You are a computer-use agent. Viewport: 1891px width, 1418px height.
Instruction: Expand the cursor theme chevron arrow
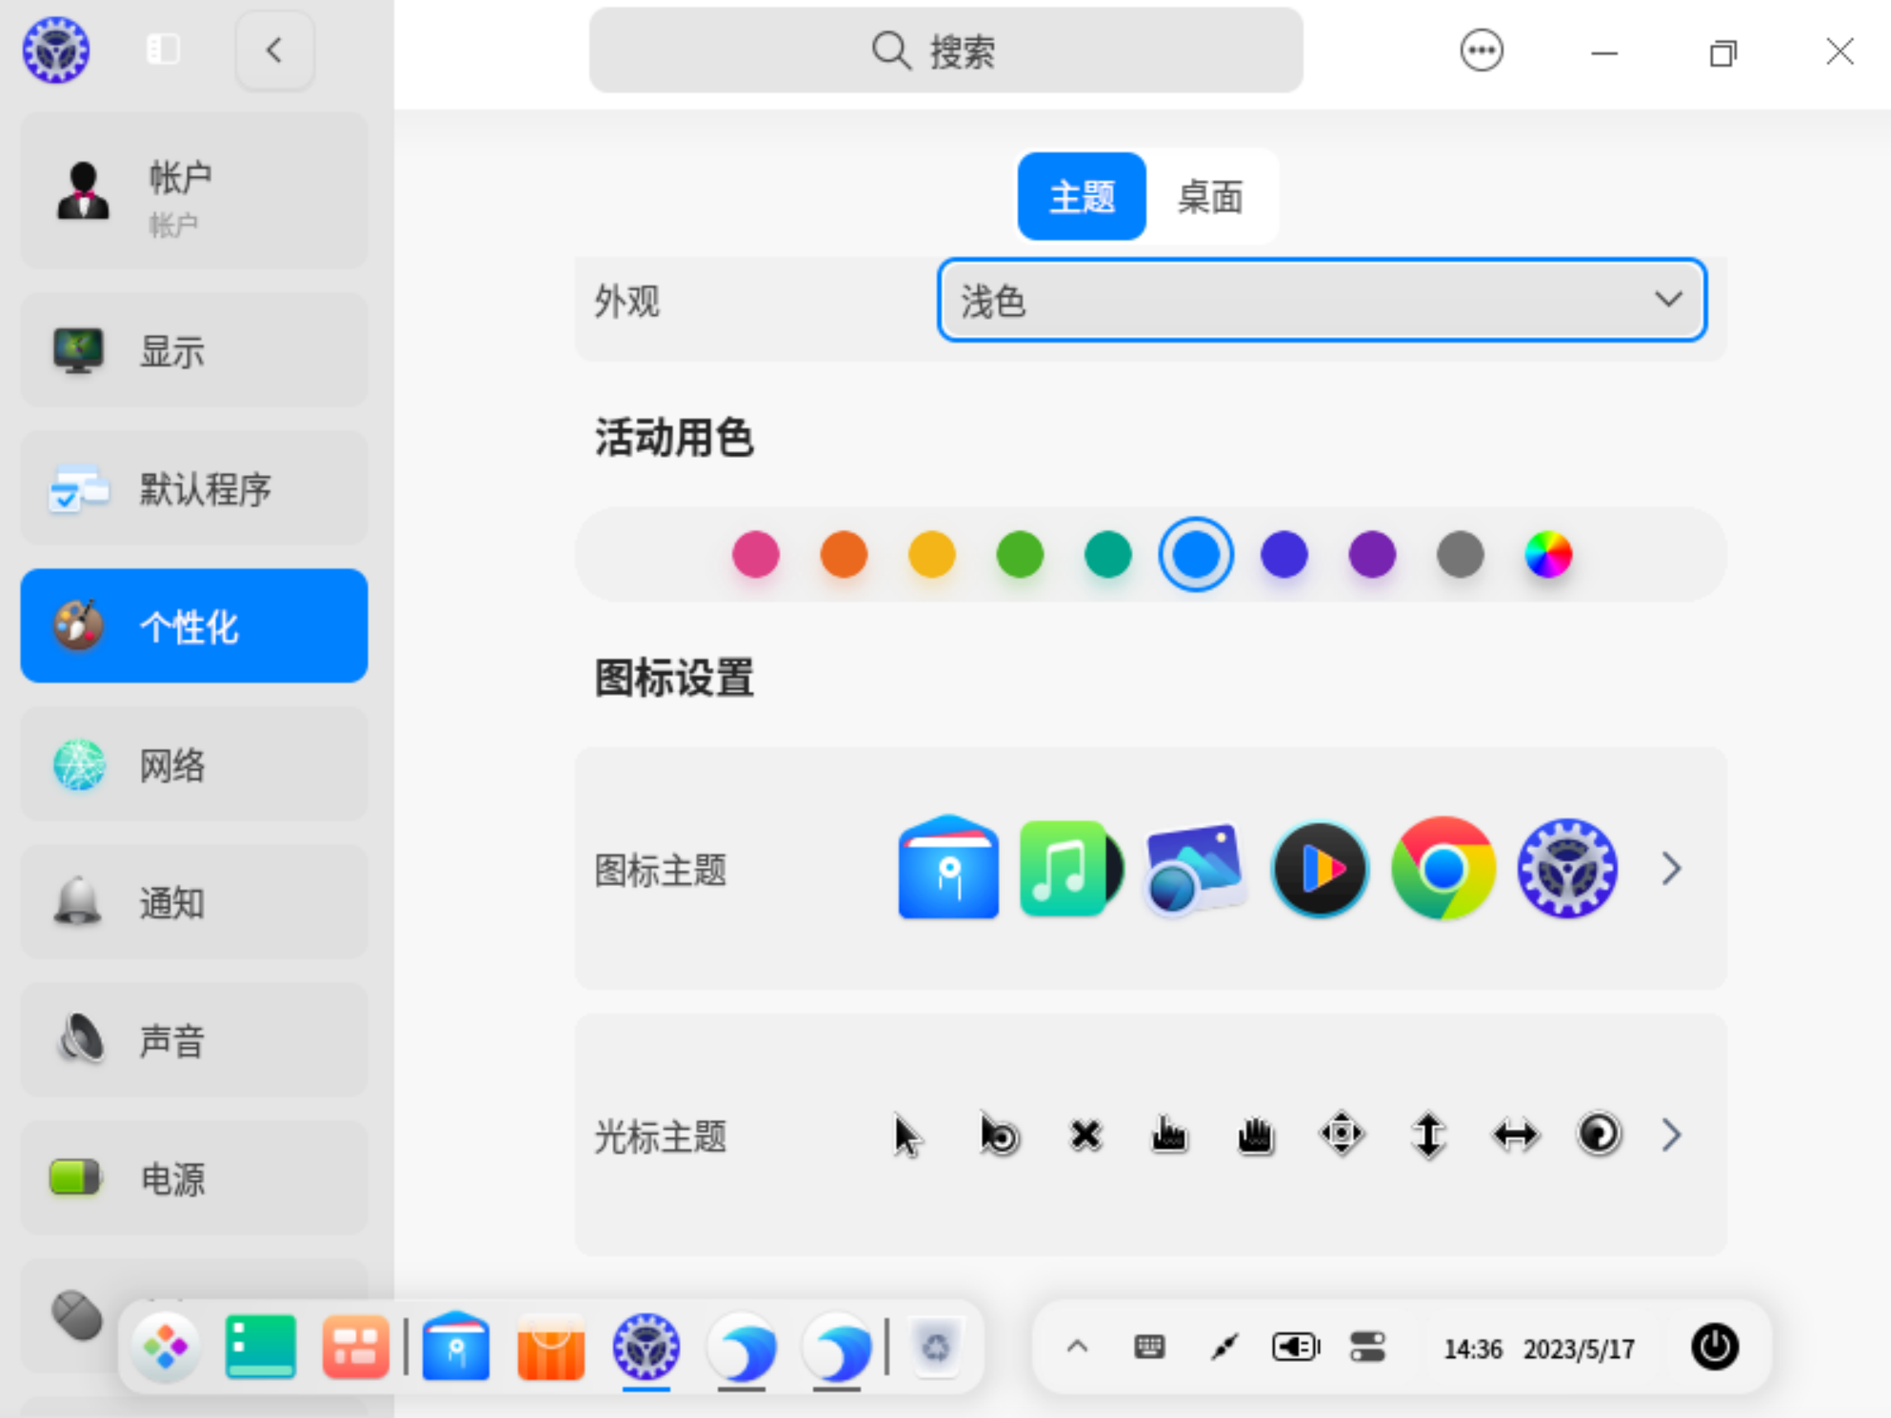pyautogui.click(x=1671, y=1134)
